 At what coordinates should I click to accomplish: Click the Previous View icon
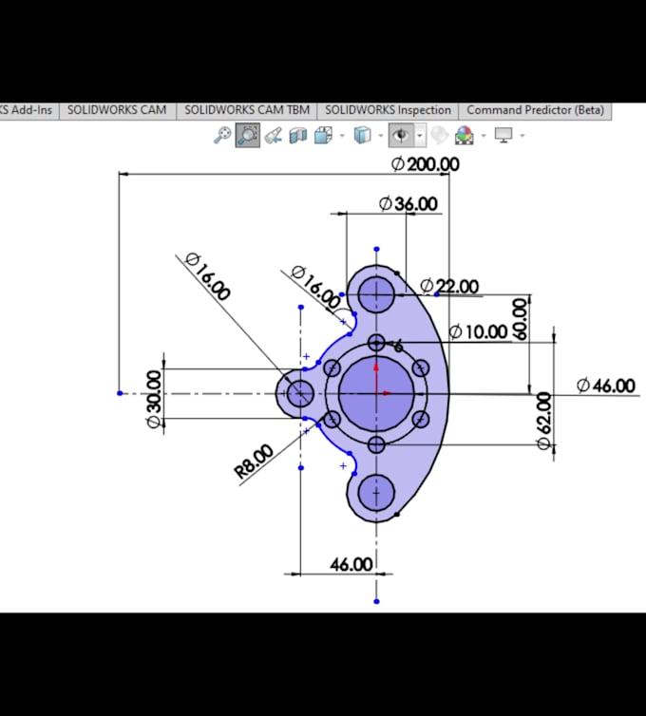point(273,136)
